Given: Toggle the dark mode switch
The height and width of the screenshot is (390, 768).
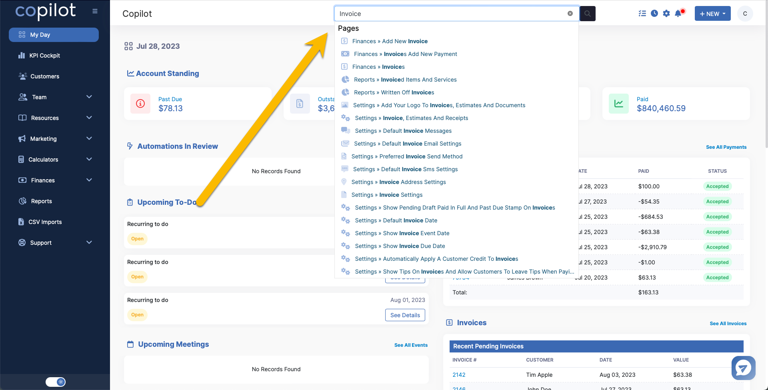Looking at the screenshot, I should tap(55, 382).
